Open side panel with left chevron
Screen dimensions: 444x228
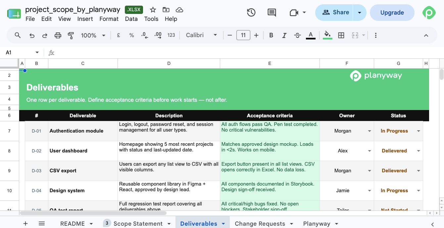click(432, 224)
